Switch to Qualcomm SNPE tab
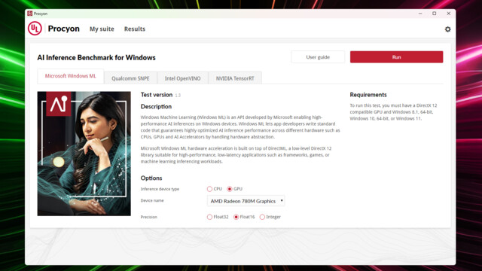482x271 pixels. (x=130, y=78)
